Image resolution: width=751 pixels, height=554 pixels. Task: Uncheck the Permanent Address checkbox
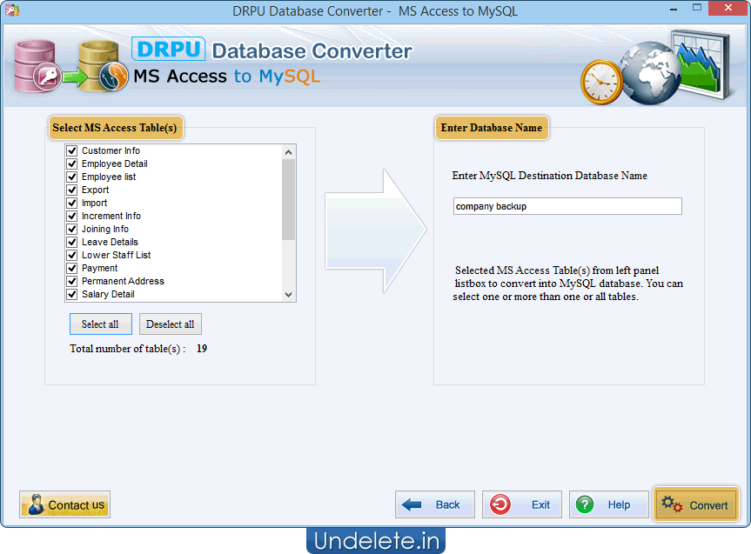click(72, 281)
